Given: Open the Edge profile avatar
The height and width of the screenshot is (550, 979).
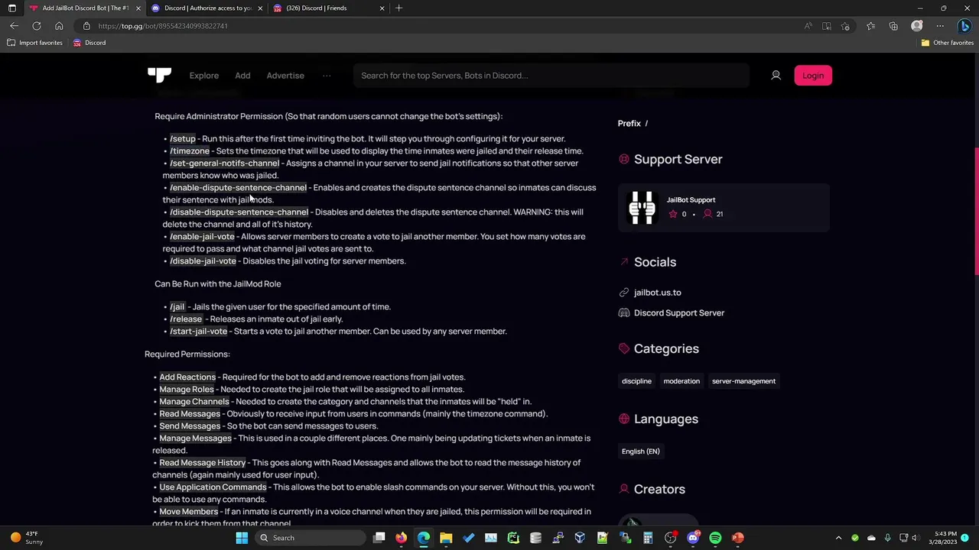Looking at the screenshot, I should tap(917, 26).
